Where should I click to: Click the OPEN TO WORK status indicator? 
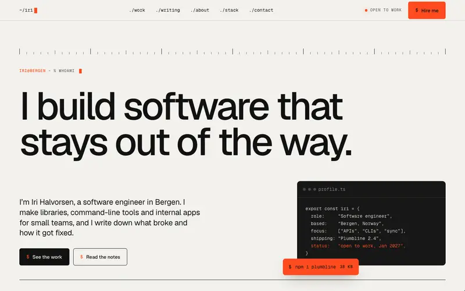click(x=383, y=10)
